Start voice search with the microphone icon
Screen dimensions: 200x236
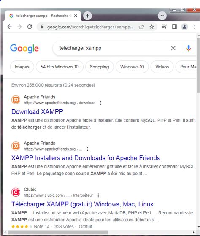point(189,48)
